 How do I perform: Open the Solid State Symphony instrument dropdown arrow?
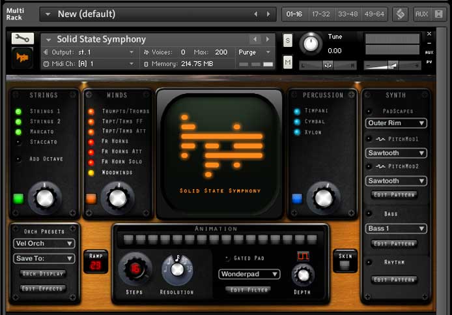click(48, 40)
